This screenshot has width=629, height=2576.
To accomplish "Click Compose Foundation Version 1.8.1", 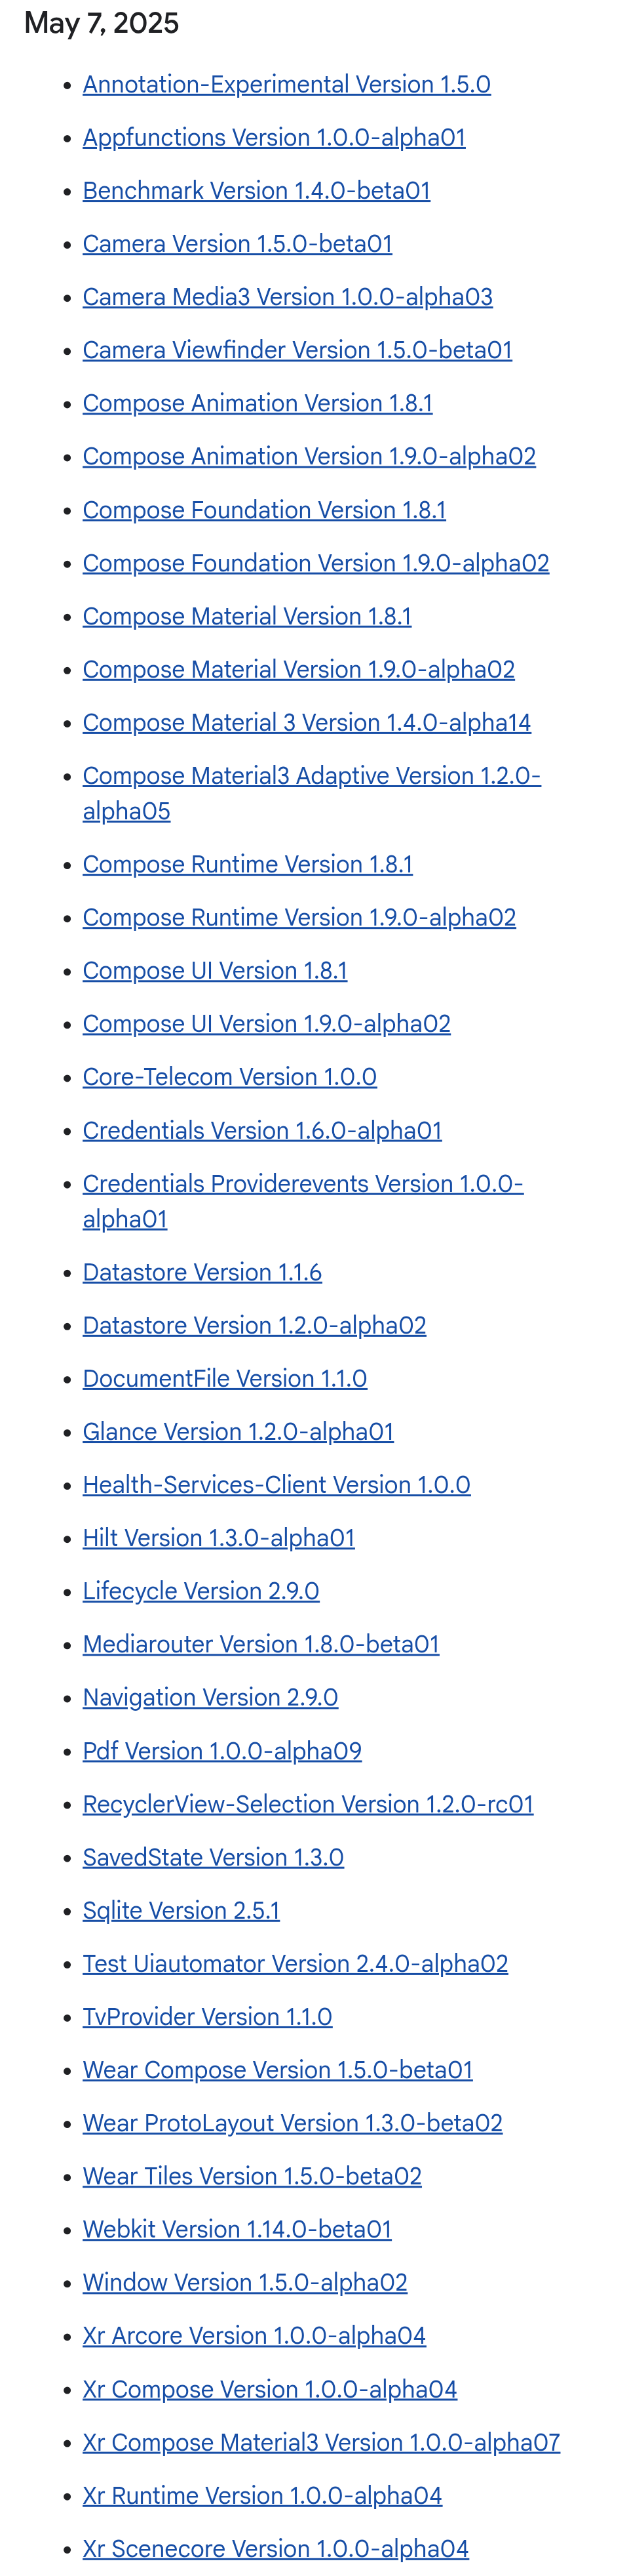I will click(x=265, y=510).
